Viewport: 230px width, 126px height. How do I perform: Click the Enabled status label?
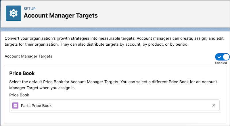pos(221,63)
